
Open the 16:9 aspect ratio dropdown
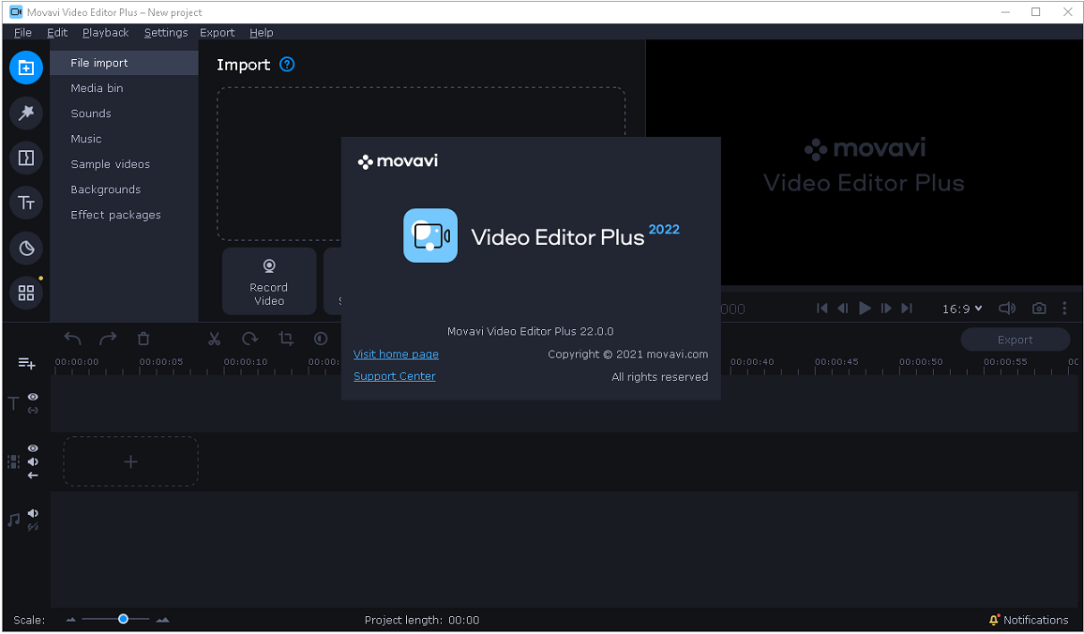pyautogui.click(x=962, y=309)
